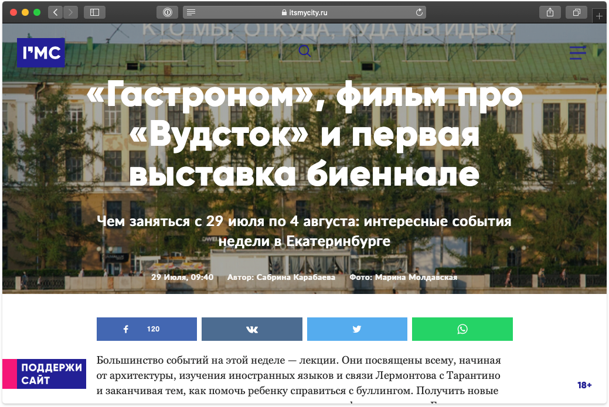Show all tabs overview
The height and width of the screenshot is (407, 609).
[x=576, y=12]
